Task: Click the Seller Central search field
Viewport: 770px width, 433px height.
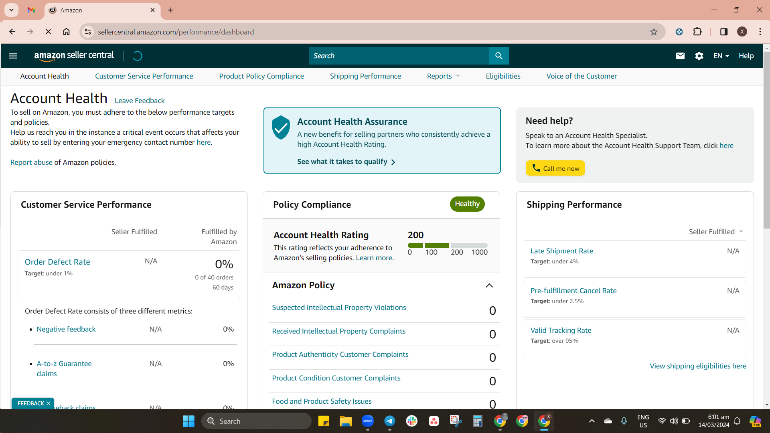Action: tap(399, 56)
